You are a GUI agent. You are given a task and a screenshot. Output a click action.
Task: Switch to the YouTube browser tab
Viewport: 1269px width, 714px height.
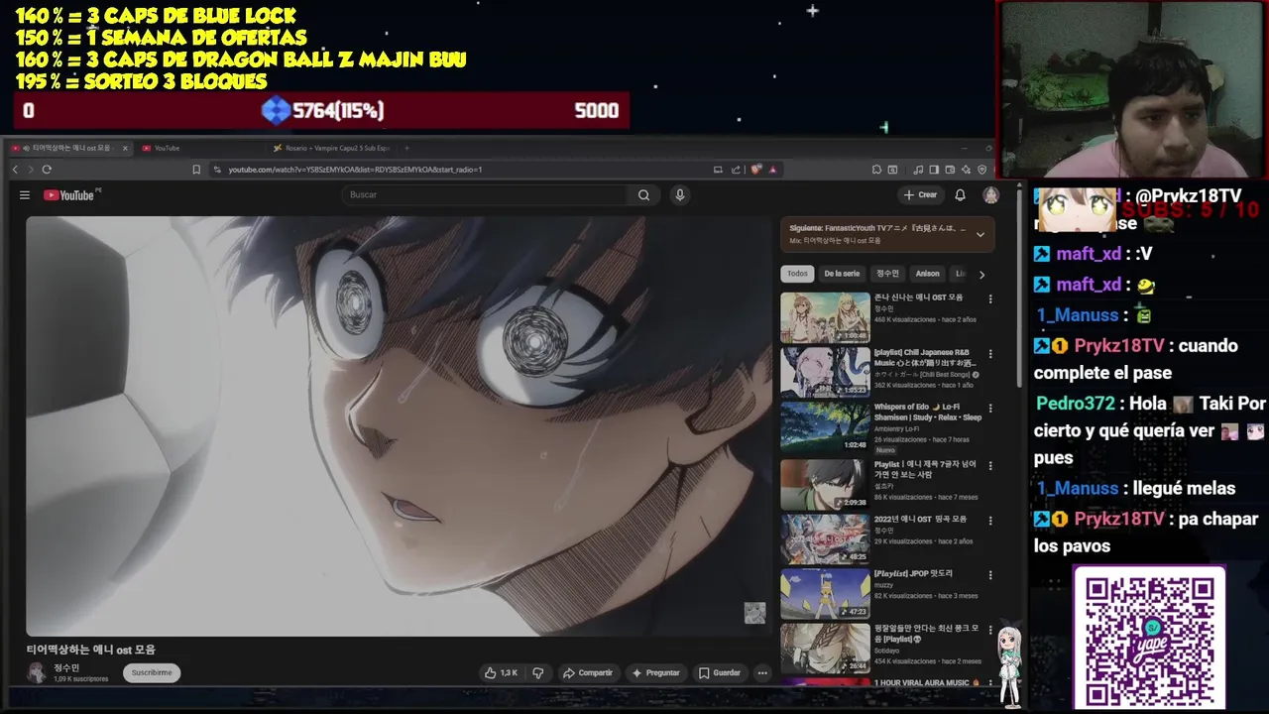tap(198, 148)
